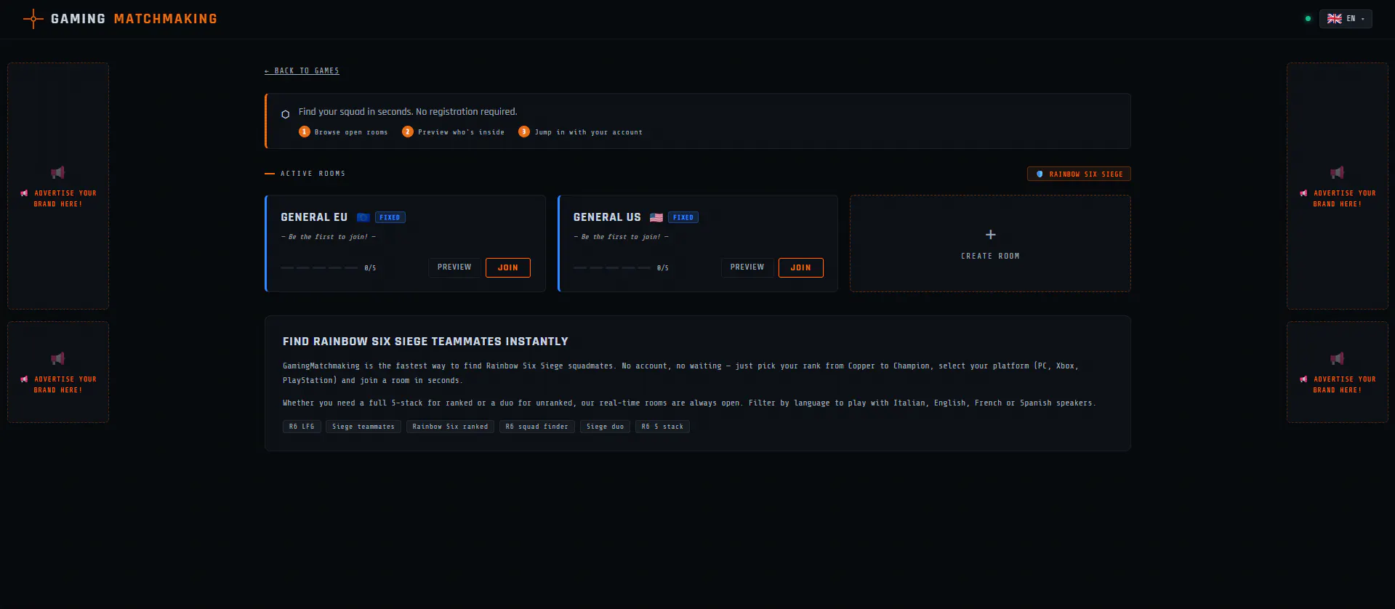1395x609 pixels.
Task: Select the R6 LFG tag
Action: click(x=302, y=427)
